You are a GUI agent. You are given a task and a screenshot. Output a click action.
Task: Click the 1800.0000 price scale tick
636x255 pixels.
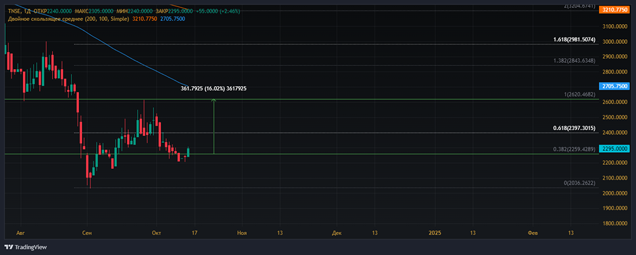(x=614, y=223)
